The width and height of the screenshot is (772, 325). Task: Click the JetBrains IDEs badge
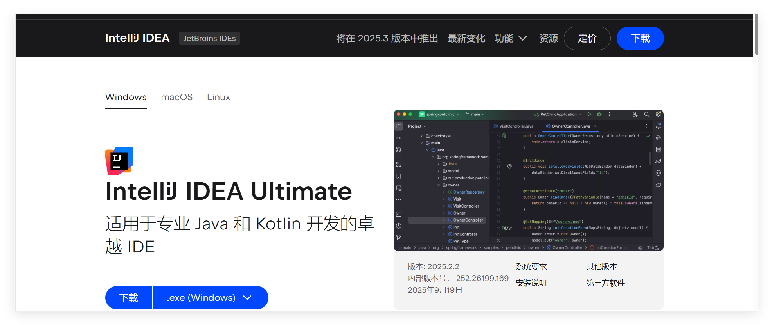point(209,38)
